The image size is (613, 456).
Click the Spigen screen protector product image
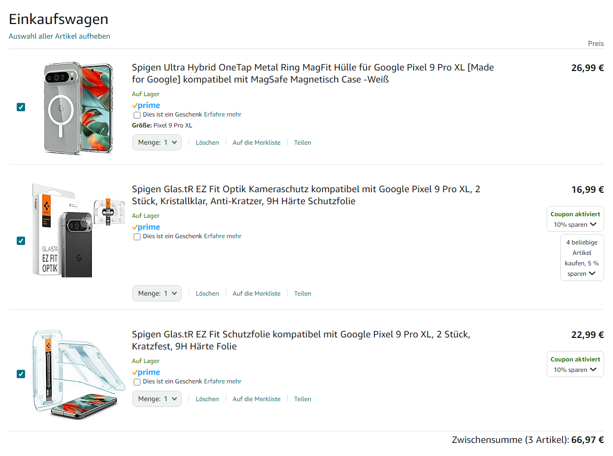[x=78, y=372]
